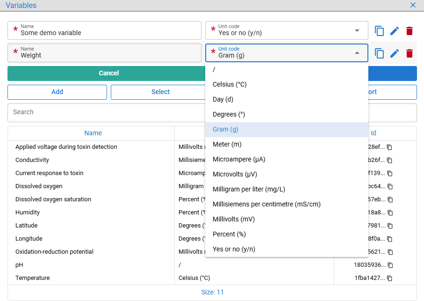Copy Id of Current response to toxin
This screenshot has height=301, width=424.
point(390,173)
